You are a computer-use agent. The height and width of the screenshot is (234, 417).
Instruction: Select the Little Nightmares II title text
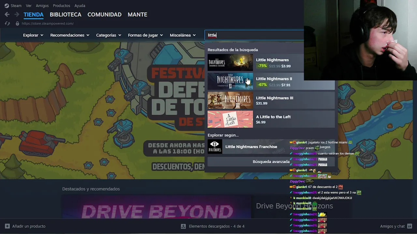click(x=274, y=79)
